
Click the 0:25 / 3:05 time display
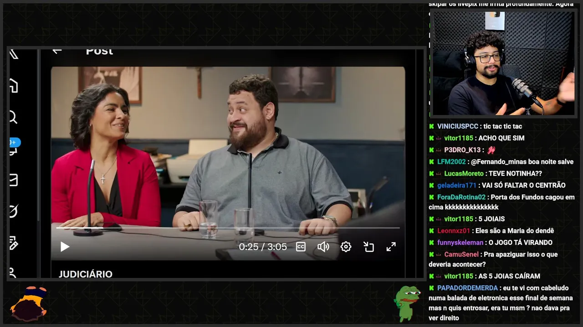263,247
